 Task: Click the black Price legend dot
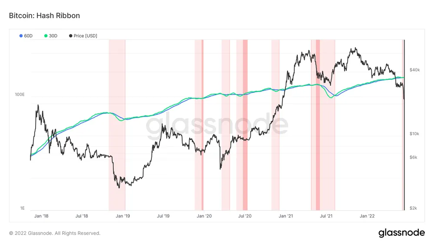click(x=71, y=36)
